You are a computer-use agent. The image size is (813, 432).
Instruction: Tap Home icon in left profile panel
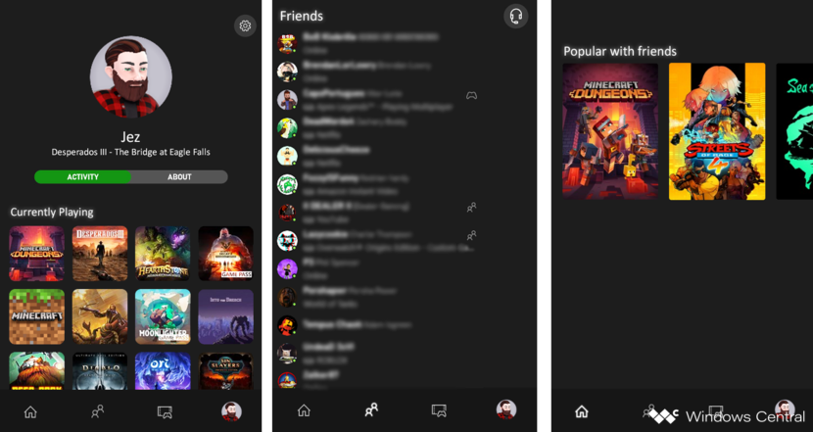(30, 411)
